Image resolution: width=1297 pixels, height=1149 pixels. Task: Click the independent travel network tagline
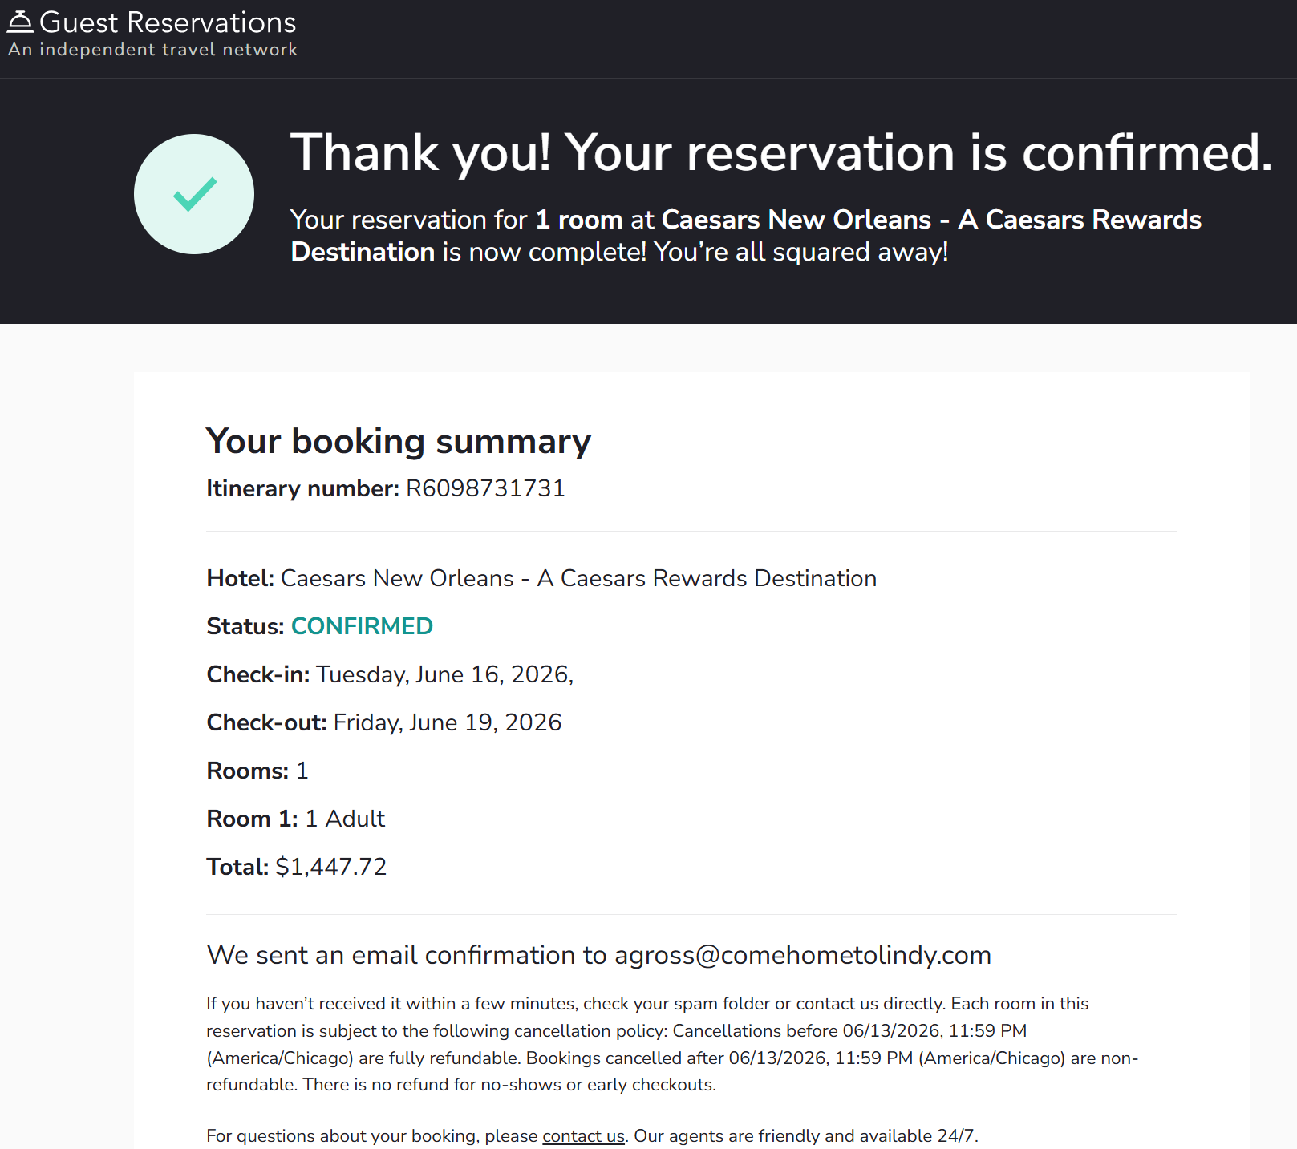[152, 50]
